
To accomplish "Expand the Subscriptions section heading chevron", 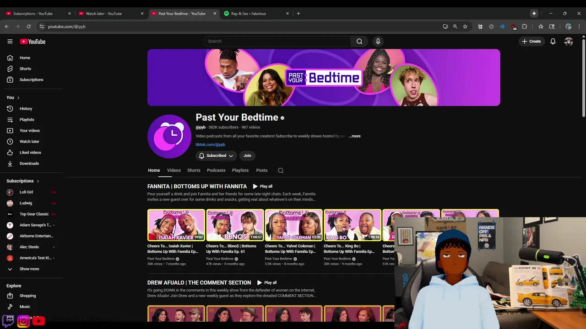I will coord(38,181).
